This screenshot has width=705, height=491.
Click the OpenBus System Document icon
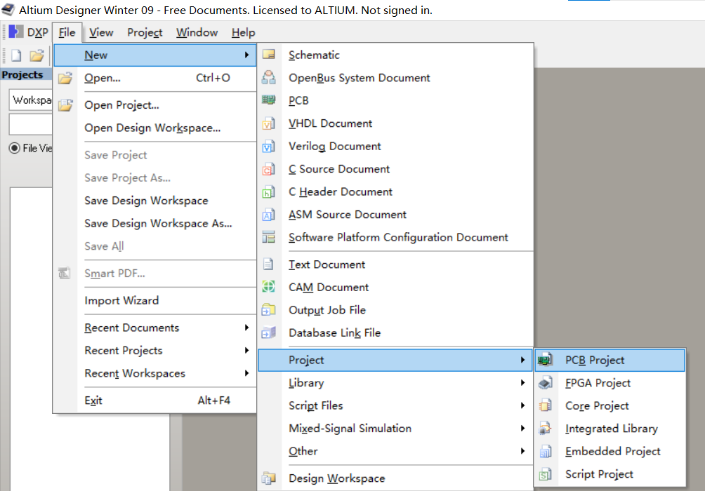click(x=269, y=77)
